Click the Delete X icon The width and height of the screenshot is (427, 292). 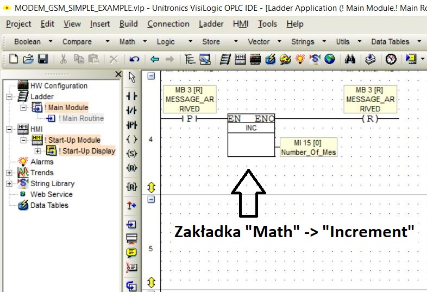pyautogui.click(x=114, y=59)
